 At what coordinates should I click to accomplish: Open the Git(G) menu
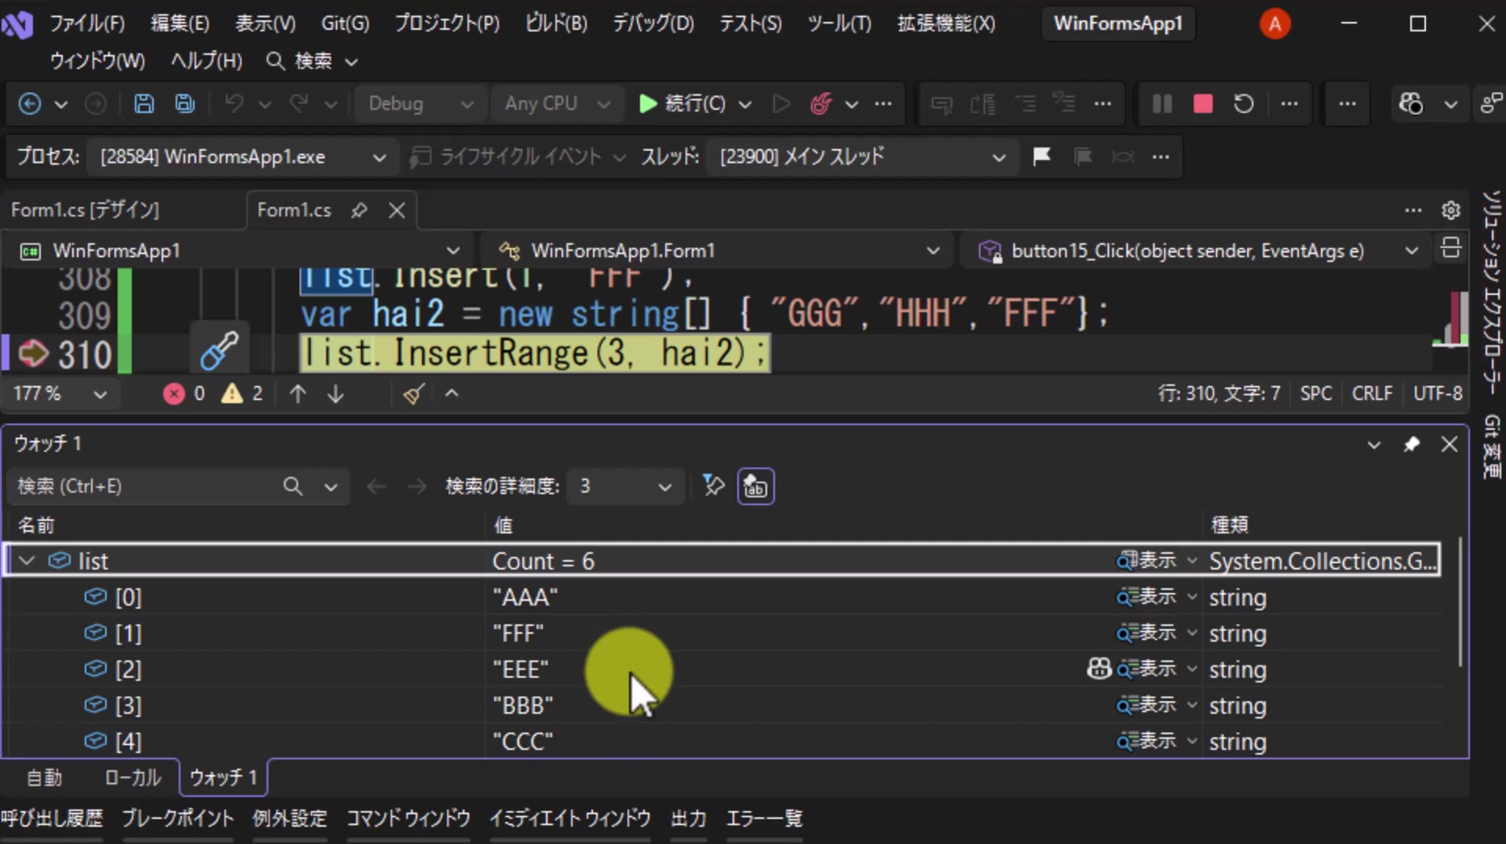click(345, 24)
